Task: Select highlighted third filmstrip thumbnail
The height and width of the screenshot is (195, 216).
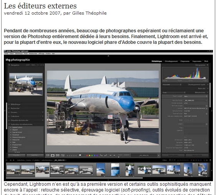Action: [43, 170]
